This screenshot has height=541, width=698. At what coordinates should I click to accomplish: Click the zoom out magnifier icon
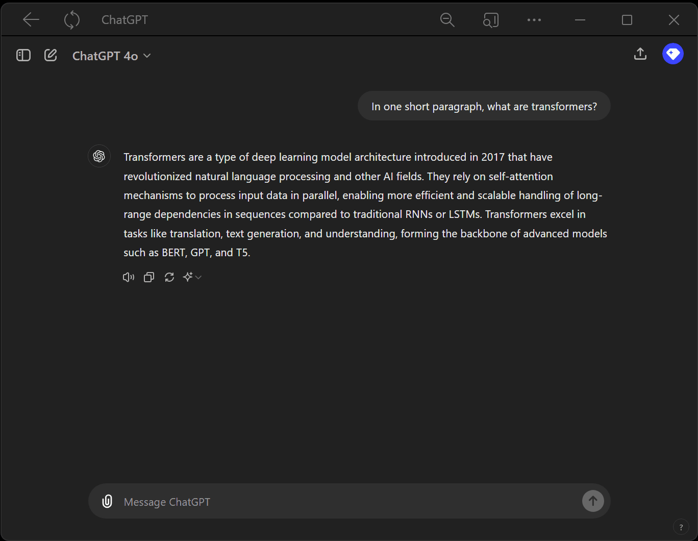[x=447, y=20]
